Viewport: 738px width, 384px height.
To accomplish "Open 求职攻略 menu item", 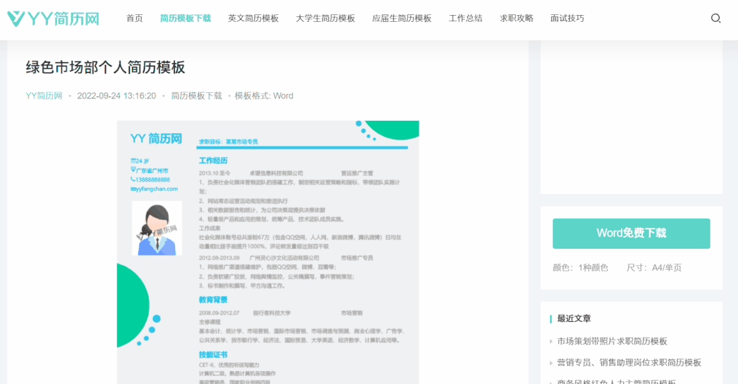I will tap(517, 18).
